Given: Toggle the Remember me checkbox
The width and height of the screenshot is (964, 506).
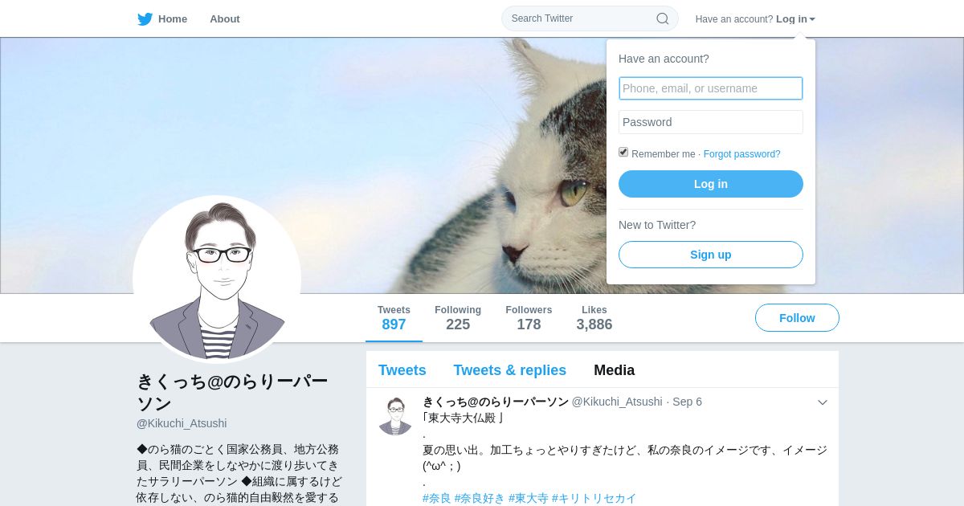Looking at the screenshot, I should point(623,152).
